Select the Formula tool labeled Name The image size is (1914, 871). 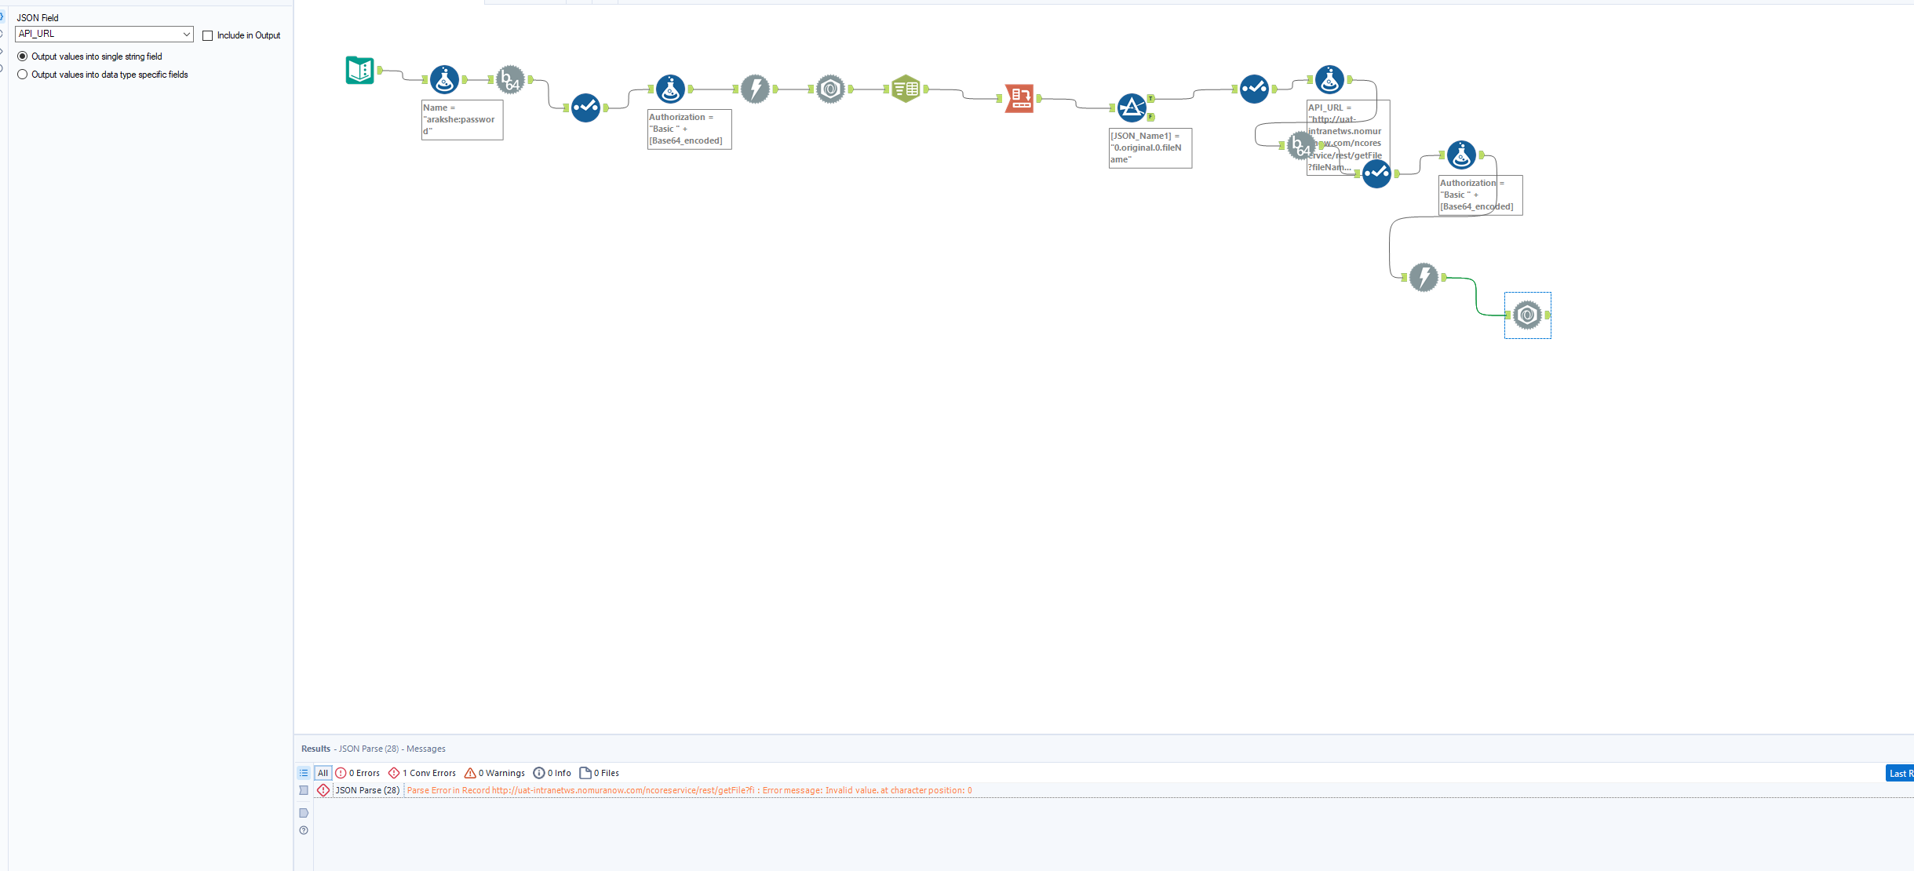tap(444, 80)
